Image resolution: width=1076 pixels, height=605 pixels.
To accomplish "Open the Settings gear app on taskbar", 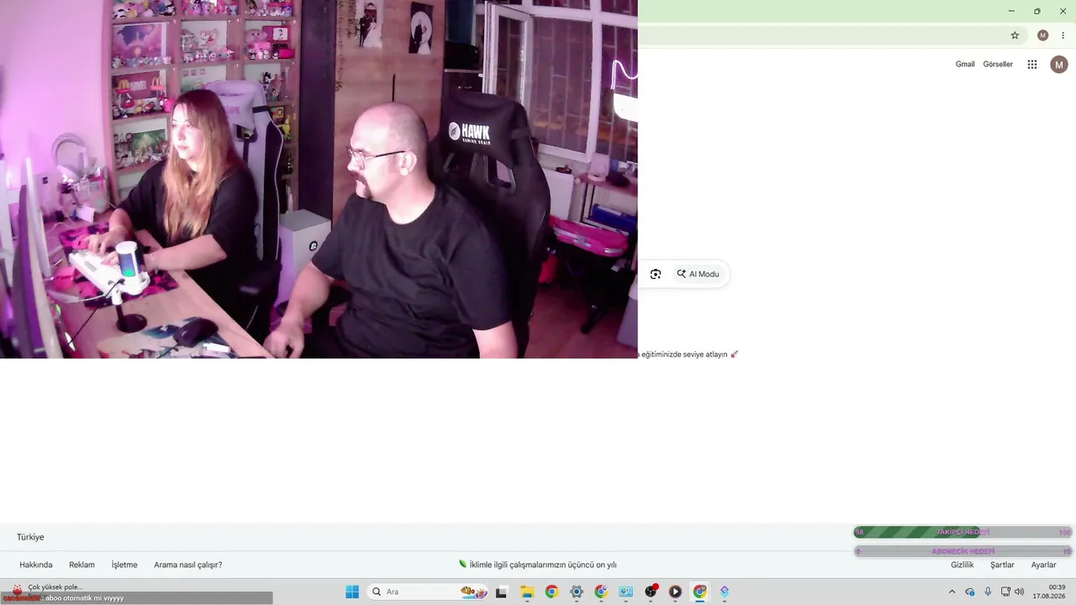I will pyautogui.click(x=576, y=592).
